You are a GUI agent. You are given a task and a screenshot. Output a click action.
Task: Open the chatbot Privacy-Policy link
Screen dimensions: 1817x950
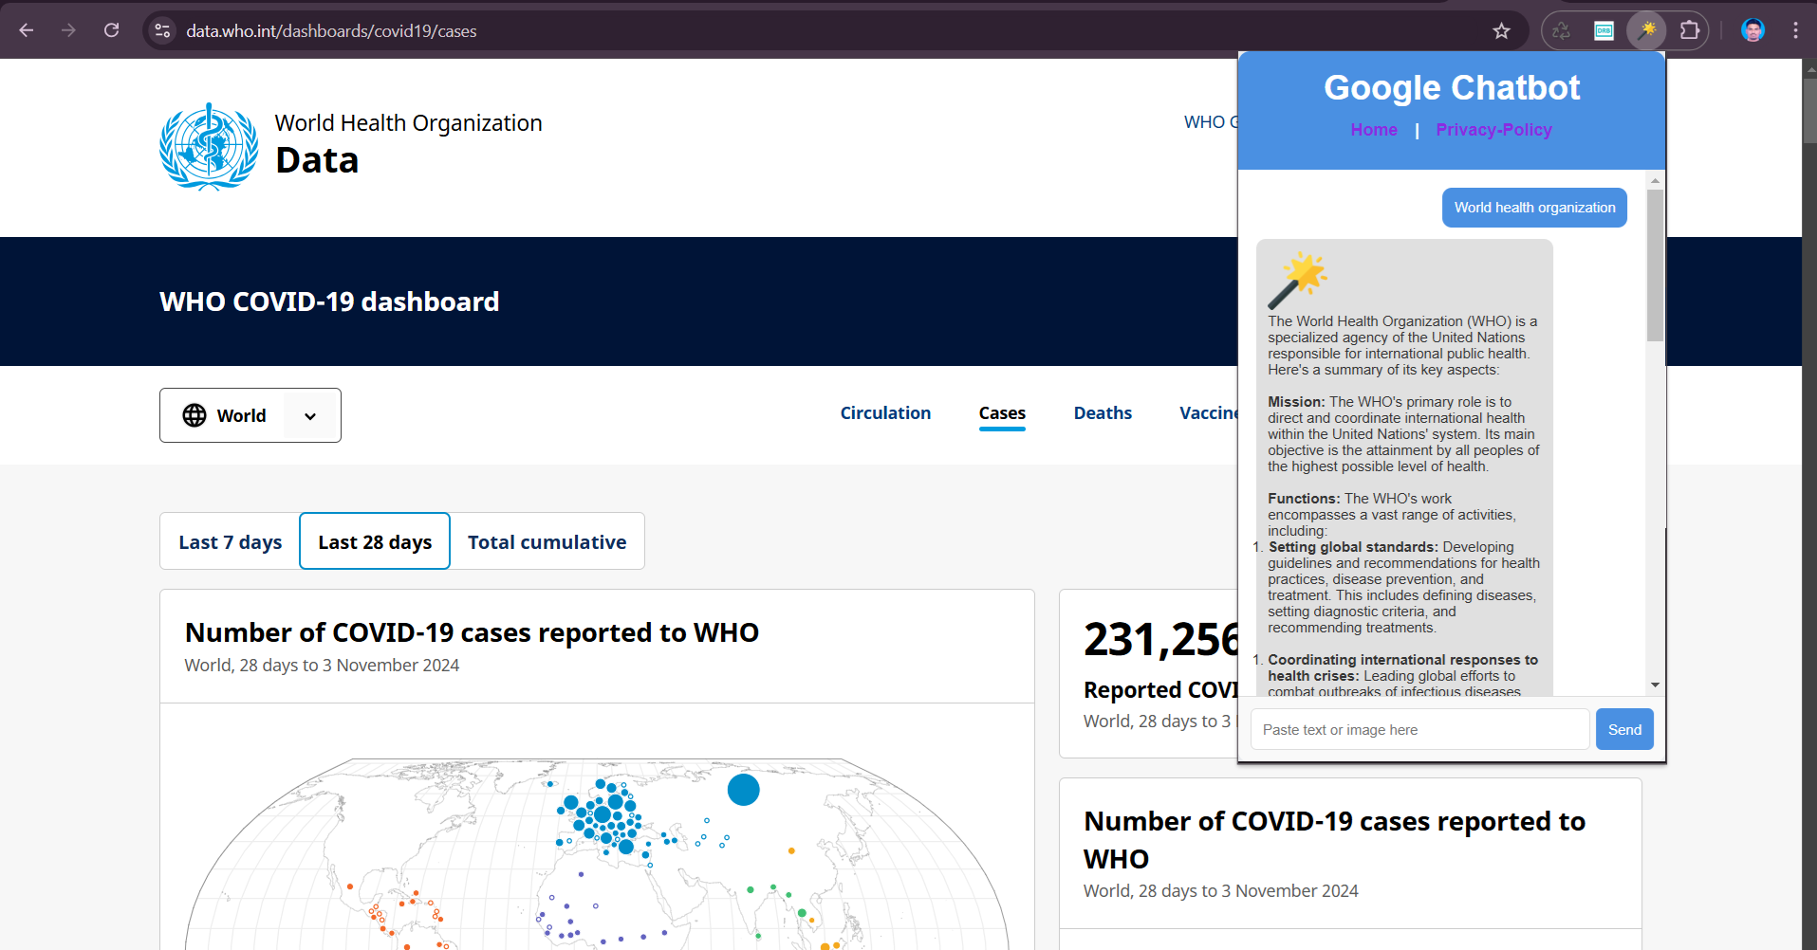tap(1493, 130)
